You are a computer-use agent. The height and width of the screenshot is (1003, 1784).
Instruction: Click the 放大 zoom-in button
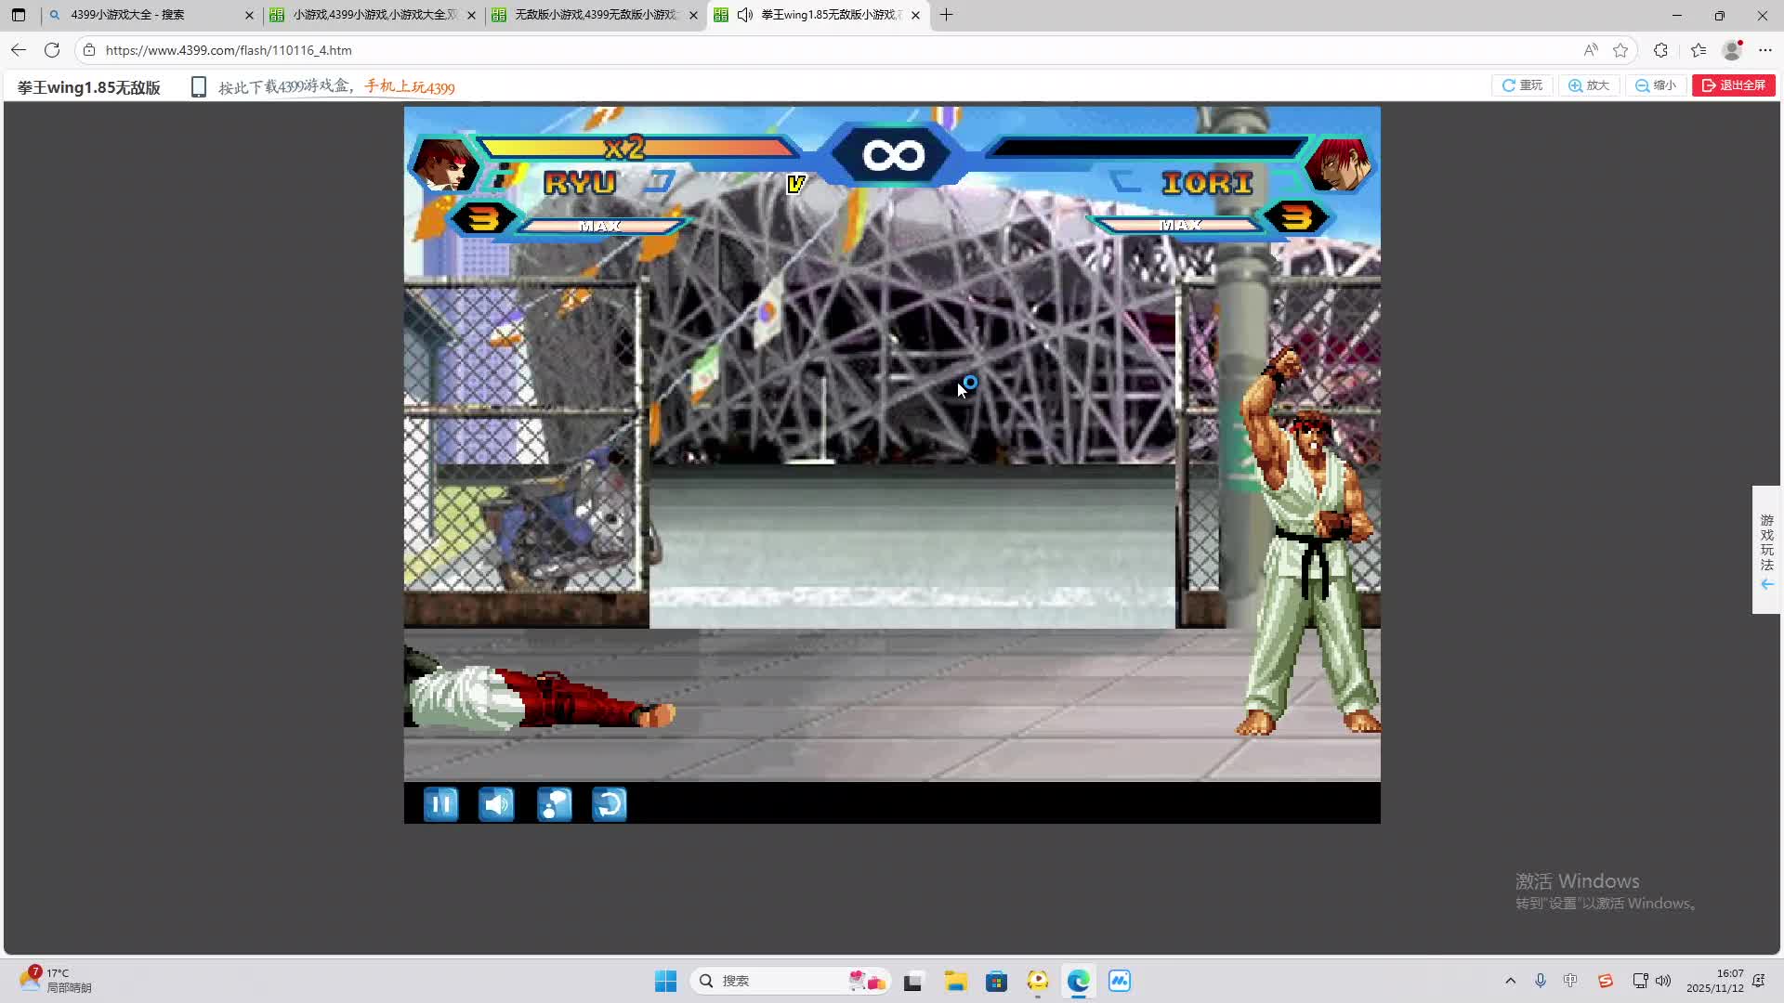click(1589, 85)
